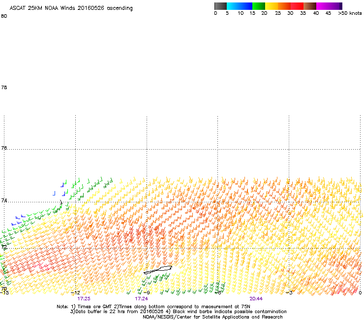The width and height of the screenshot is (364, 320).
Task: Click the 'Times are GMT' note line
Action: [x=153, y=307]
